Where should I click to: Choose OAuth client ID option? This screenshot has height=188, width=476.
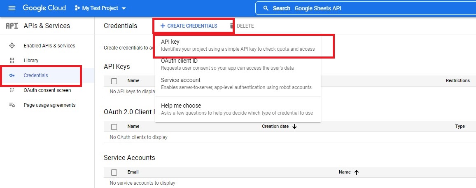[238, 64]
